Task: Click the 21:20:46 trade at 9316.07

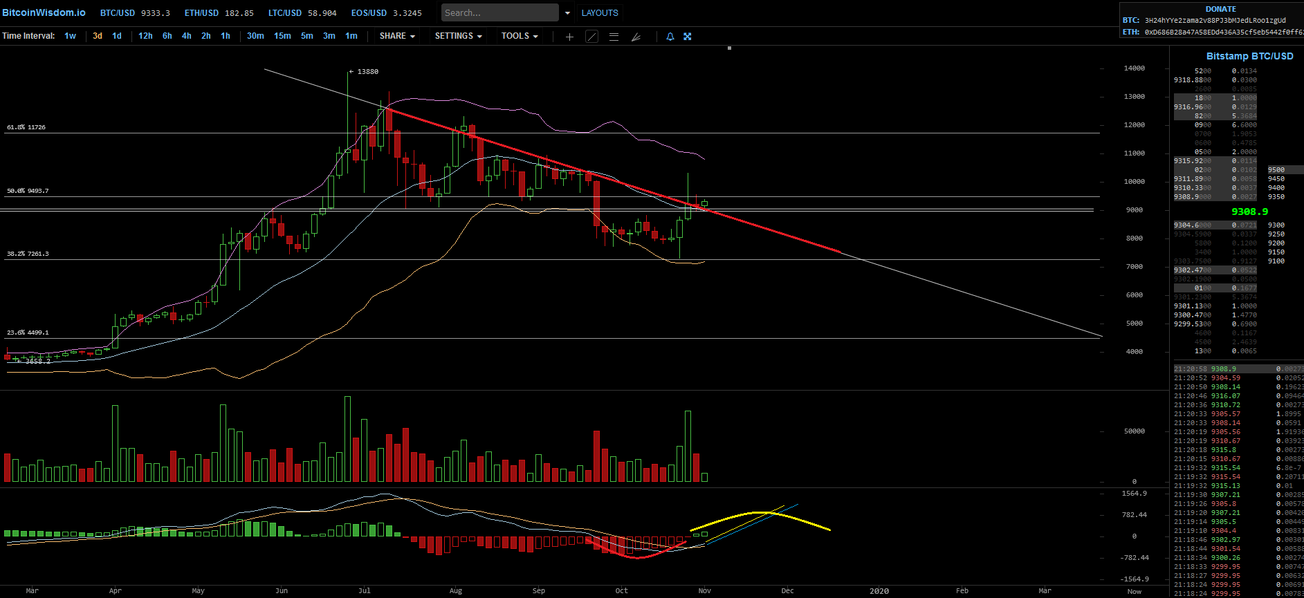Action: pos(1238,396)
